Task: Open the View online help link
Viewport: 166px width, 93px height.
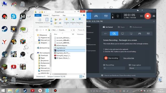Action: click(x=129, y=58)
